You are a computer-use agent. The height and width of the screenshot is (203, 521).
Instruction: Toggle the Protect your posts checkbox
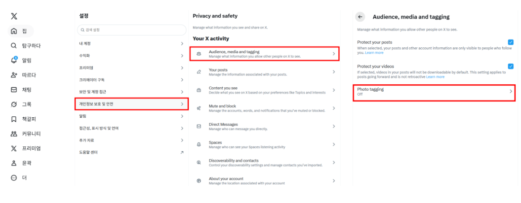pos(511,42)
